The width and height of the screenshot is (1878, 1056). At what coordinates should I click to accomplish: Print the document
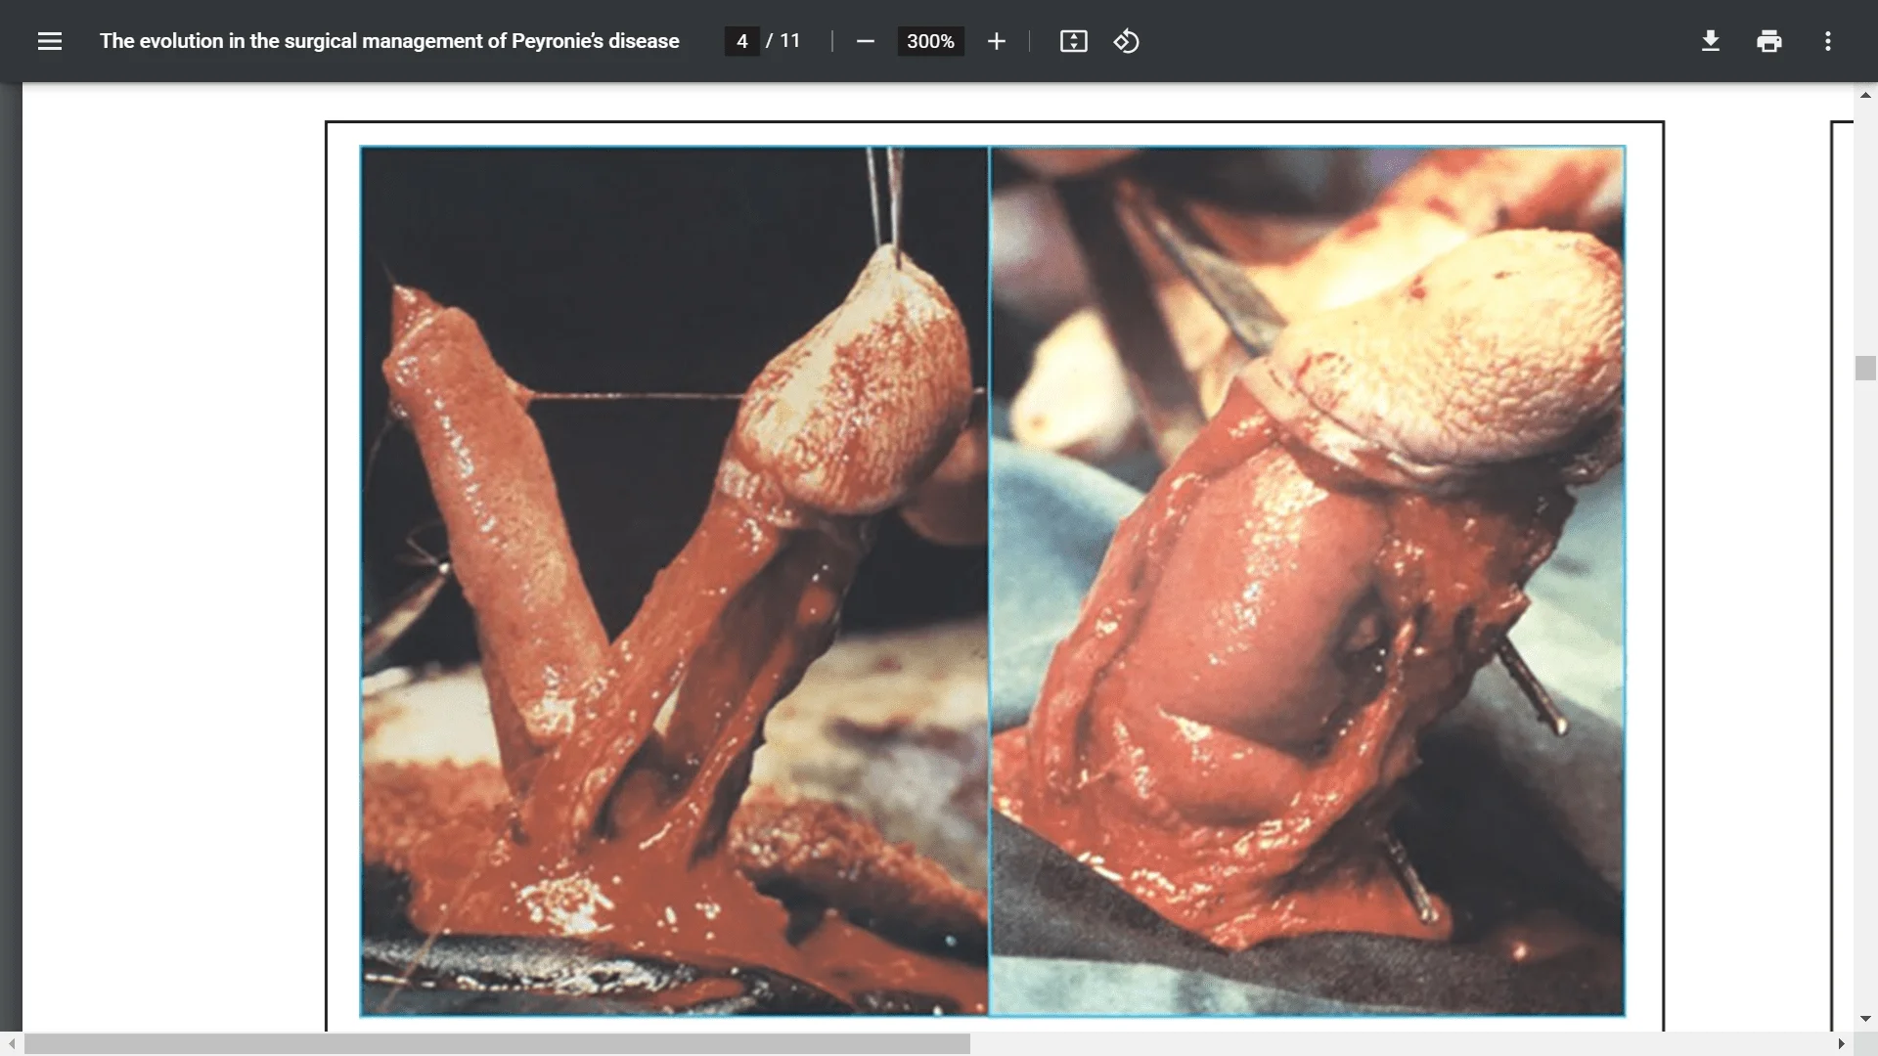(x=1769, y=41)
